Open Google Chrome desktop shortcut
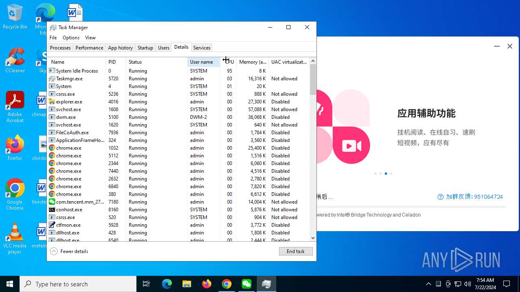Image resolution: width=520 pixels, height=292 pixels. (15, 195)
